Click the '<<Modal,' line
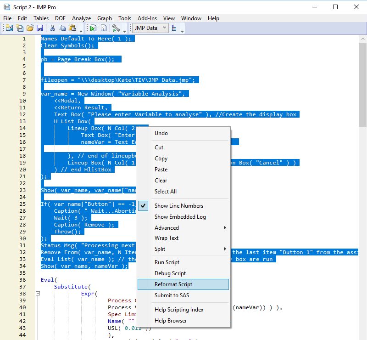 67,101
